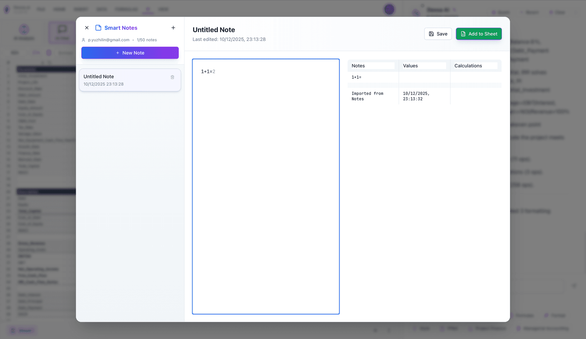The width and height of the screenshot is (586, 339).
Task: Click the user profile icon near email
Action: pos(84,40)
